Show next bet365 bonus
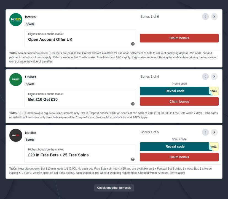The width and height of the screenshot is (228, 199). (x=214, y=17)
